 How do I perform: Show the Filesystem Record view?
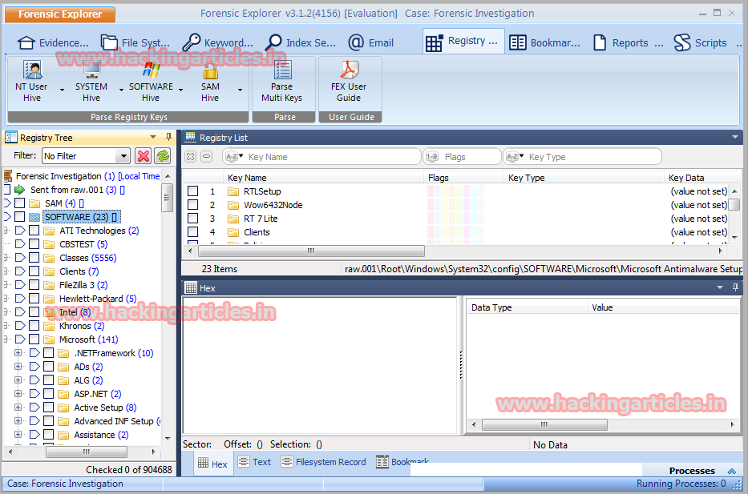click(x=323, y=462)
